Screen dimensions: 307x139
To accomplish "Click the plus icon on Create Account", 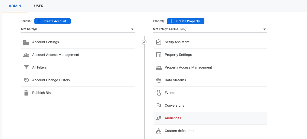I will tap(39, 21).
